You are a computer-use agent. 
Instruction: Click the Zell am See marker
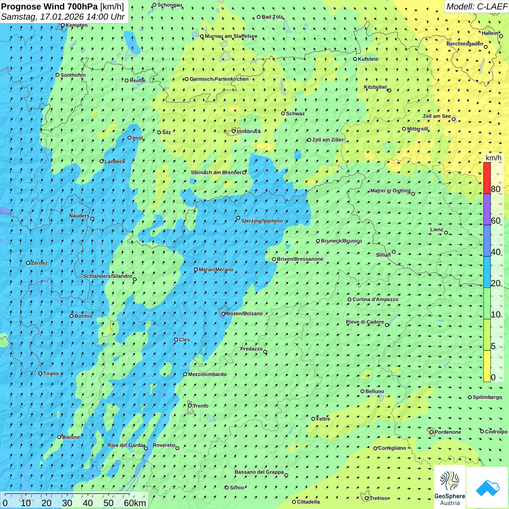coord(453,119)
